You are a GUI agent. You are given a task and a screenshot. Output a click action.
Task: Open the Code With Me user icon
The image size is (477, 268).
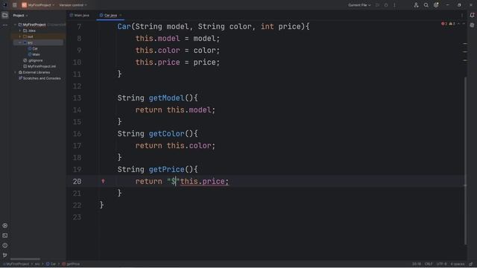pos(416,5)
